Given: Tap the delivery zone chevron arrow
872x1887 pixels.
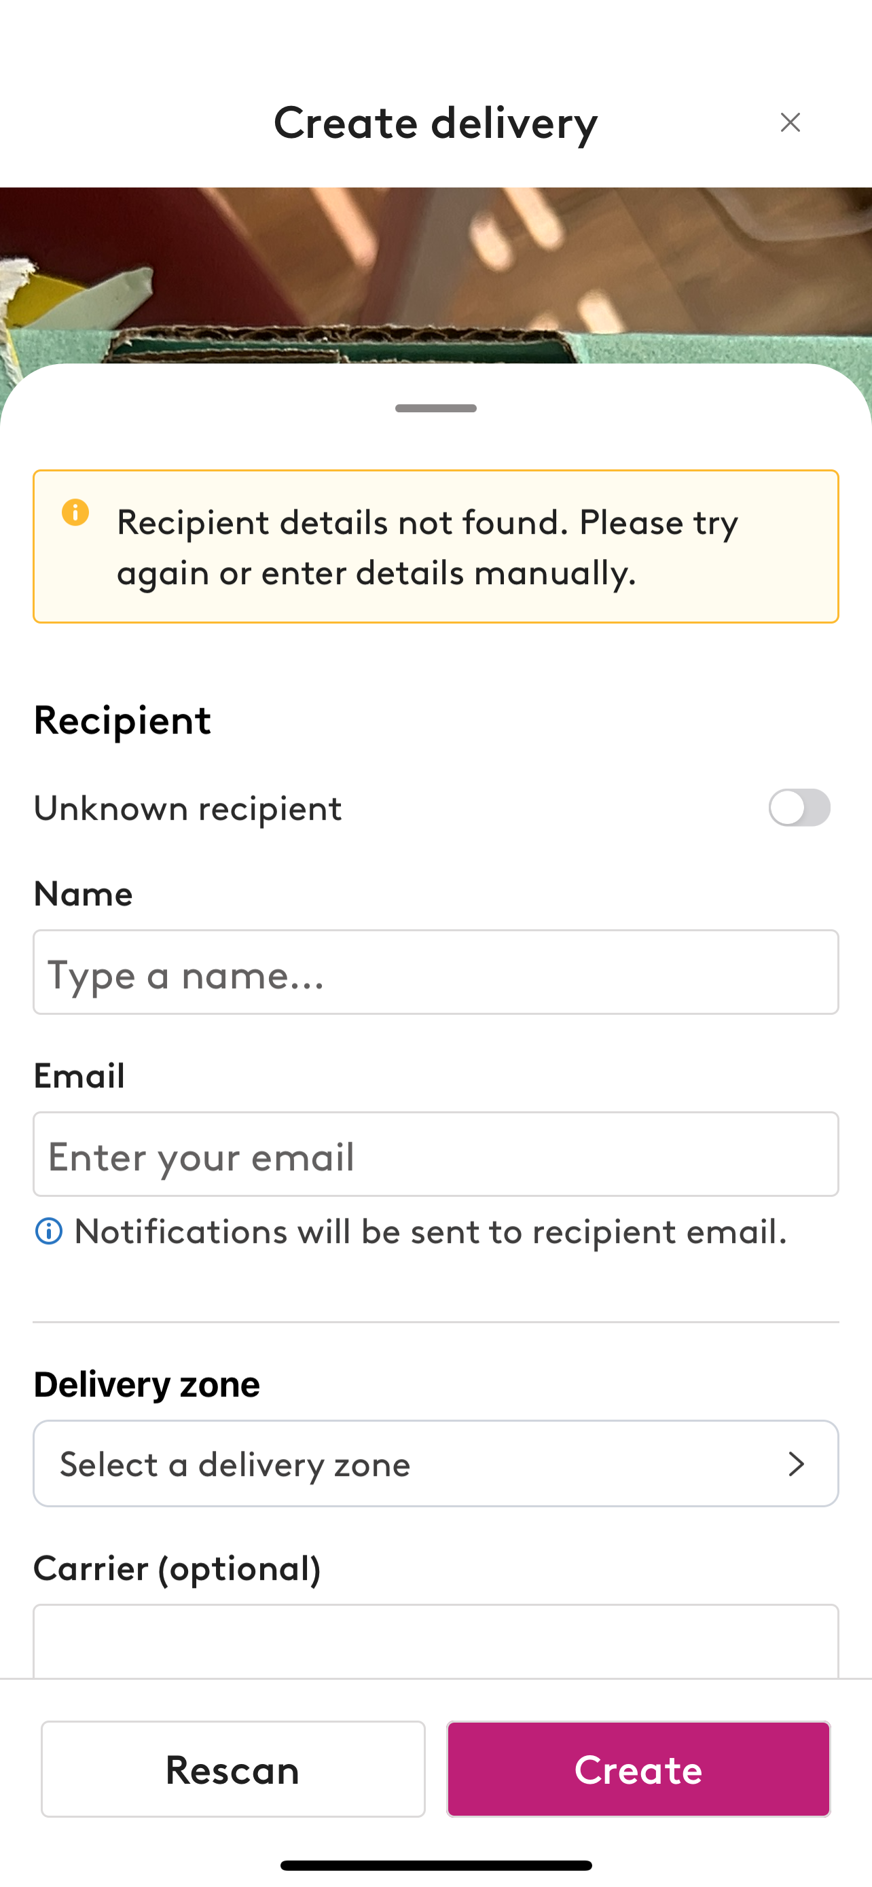Looking at the screenshot, I should 796,1464.
